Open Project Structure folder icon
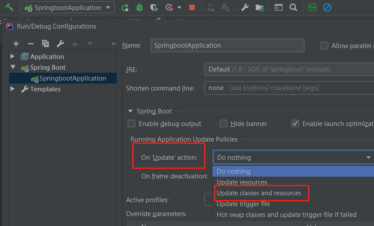The image size is (374, 226). click(x=260, y=8)
